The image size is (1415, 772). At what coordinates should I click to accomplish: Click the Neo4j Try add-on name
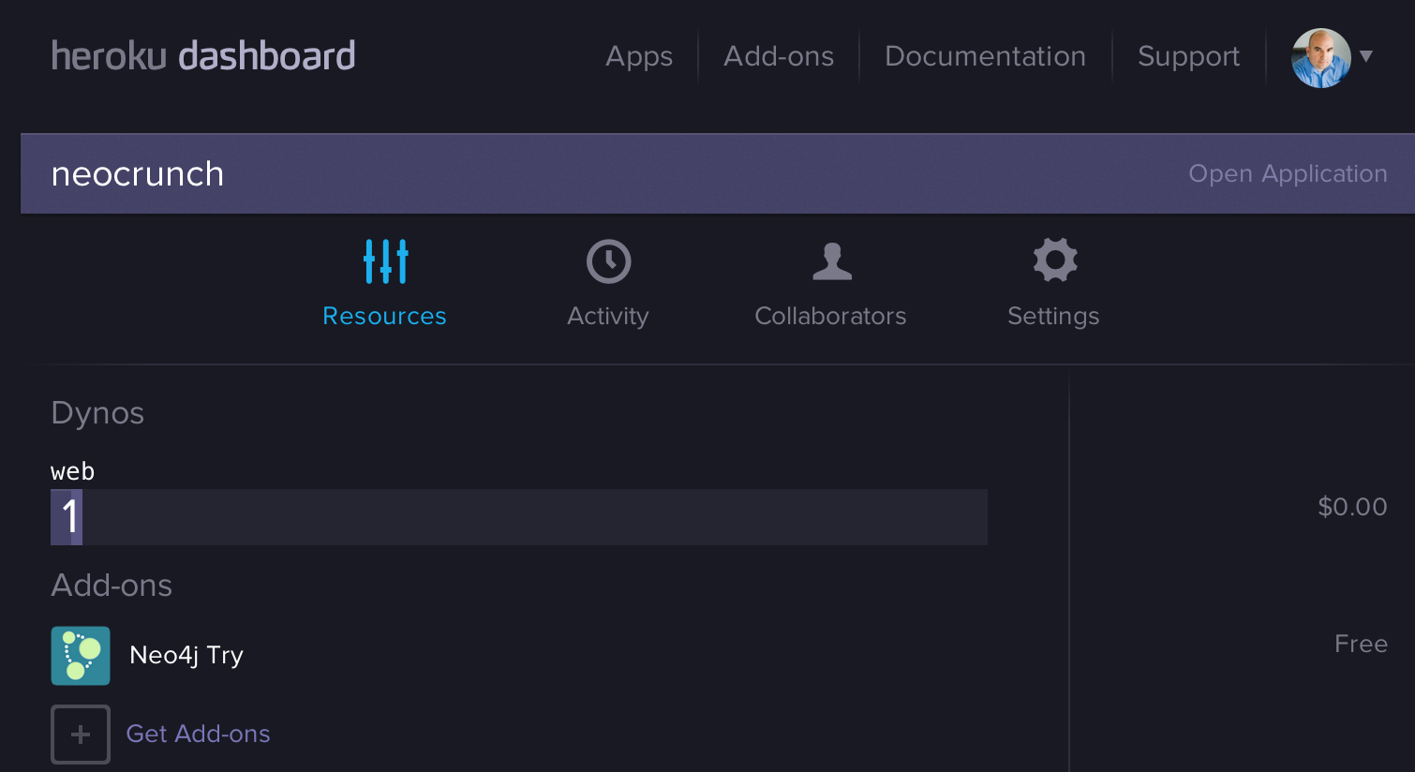click(x=186, y=655)
